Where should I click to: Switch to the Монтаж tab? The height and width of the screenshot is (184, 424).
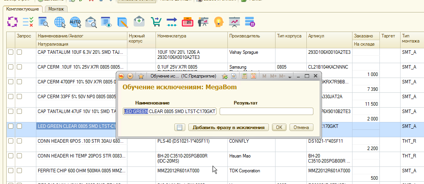click(56, 9)
